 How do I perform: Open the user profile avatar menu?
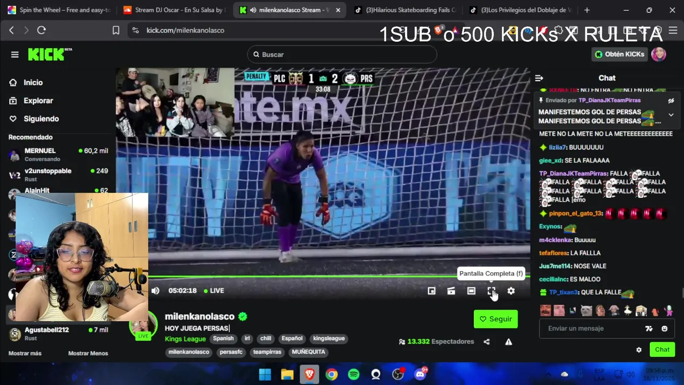point(659,54)
